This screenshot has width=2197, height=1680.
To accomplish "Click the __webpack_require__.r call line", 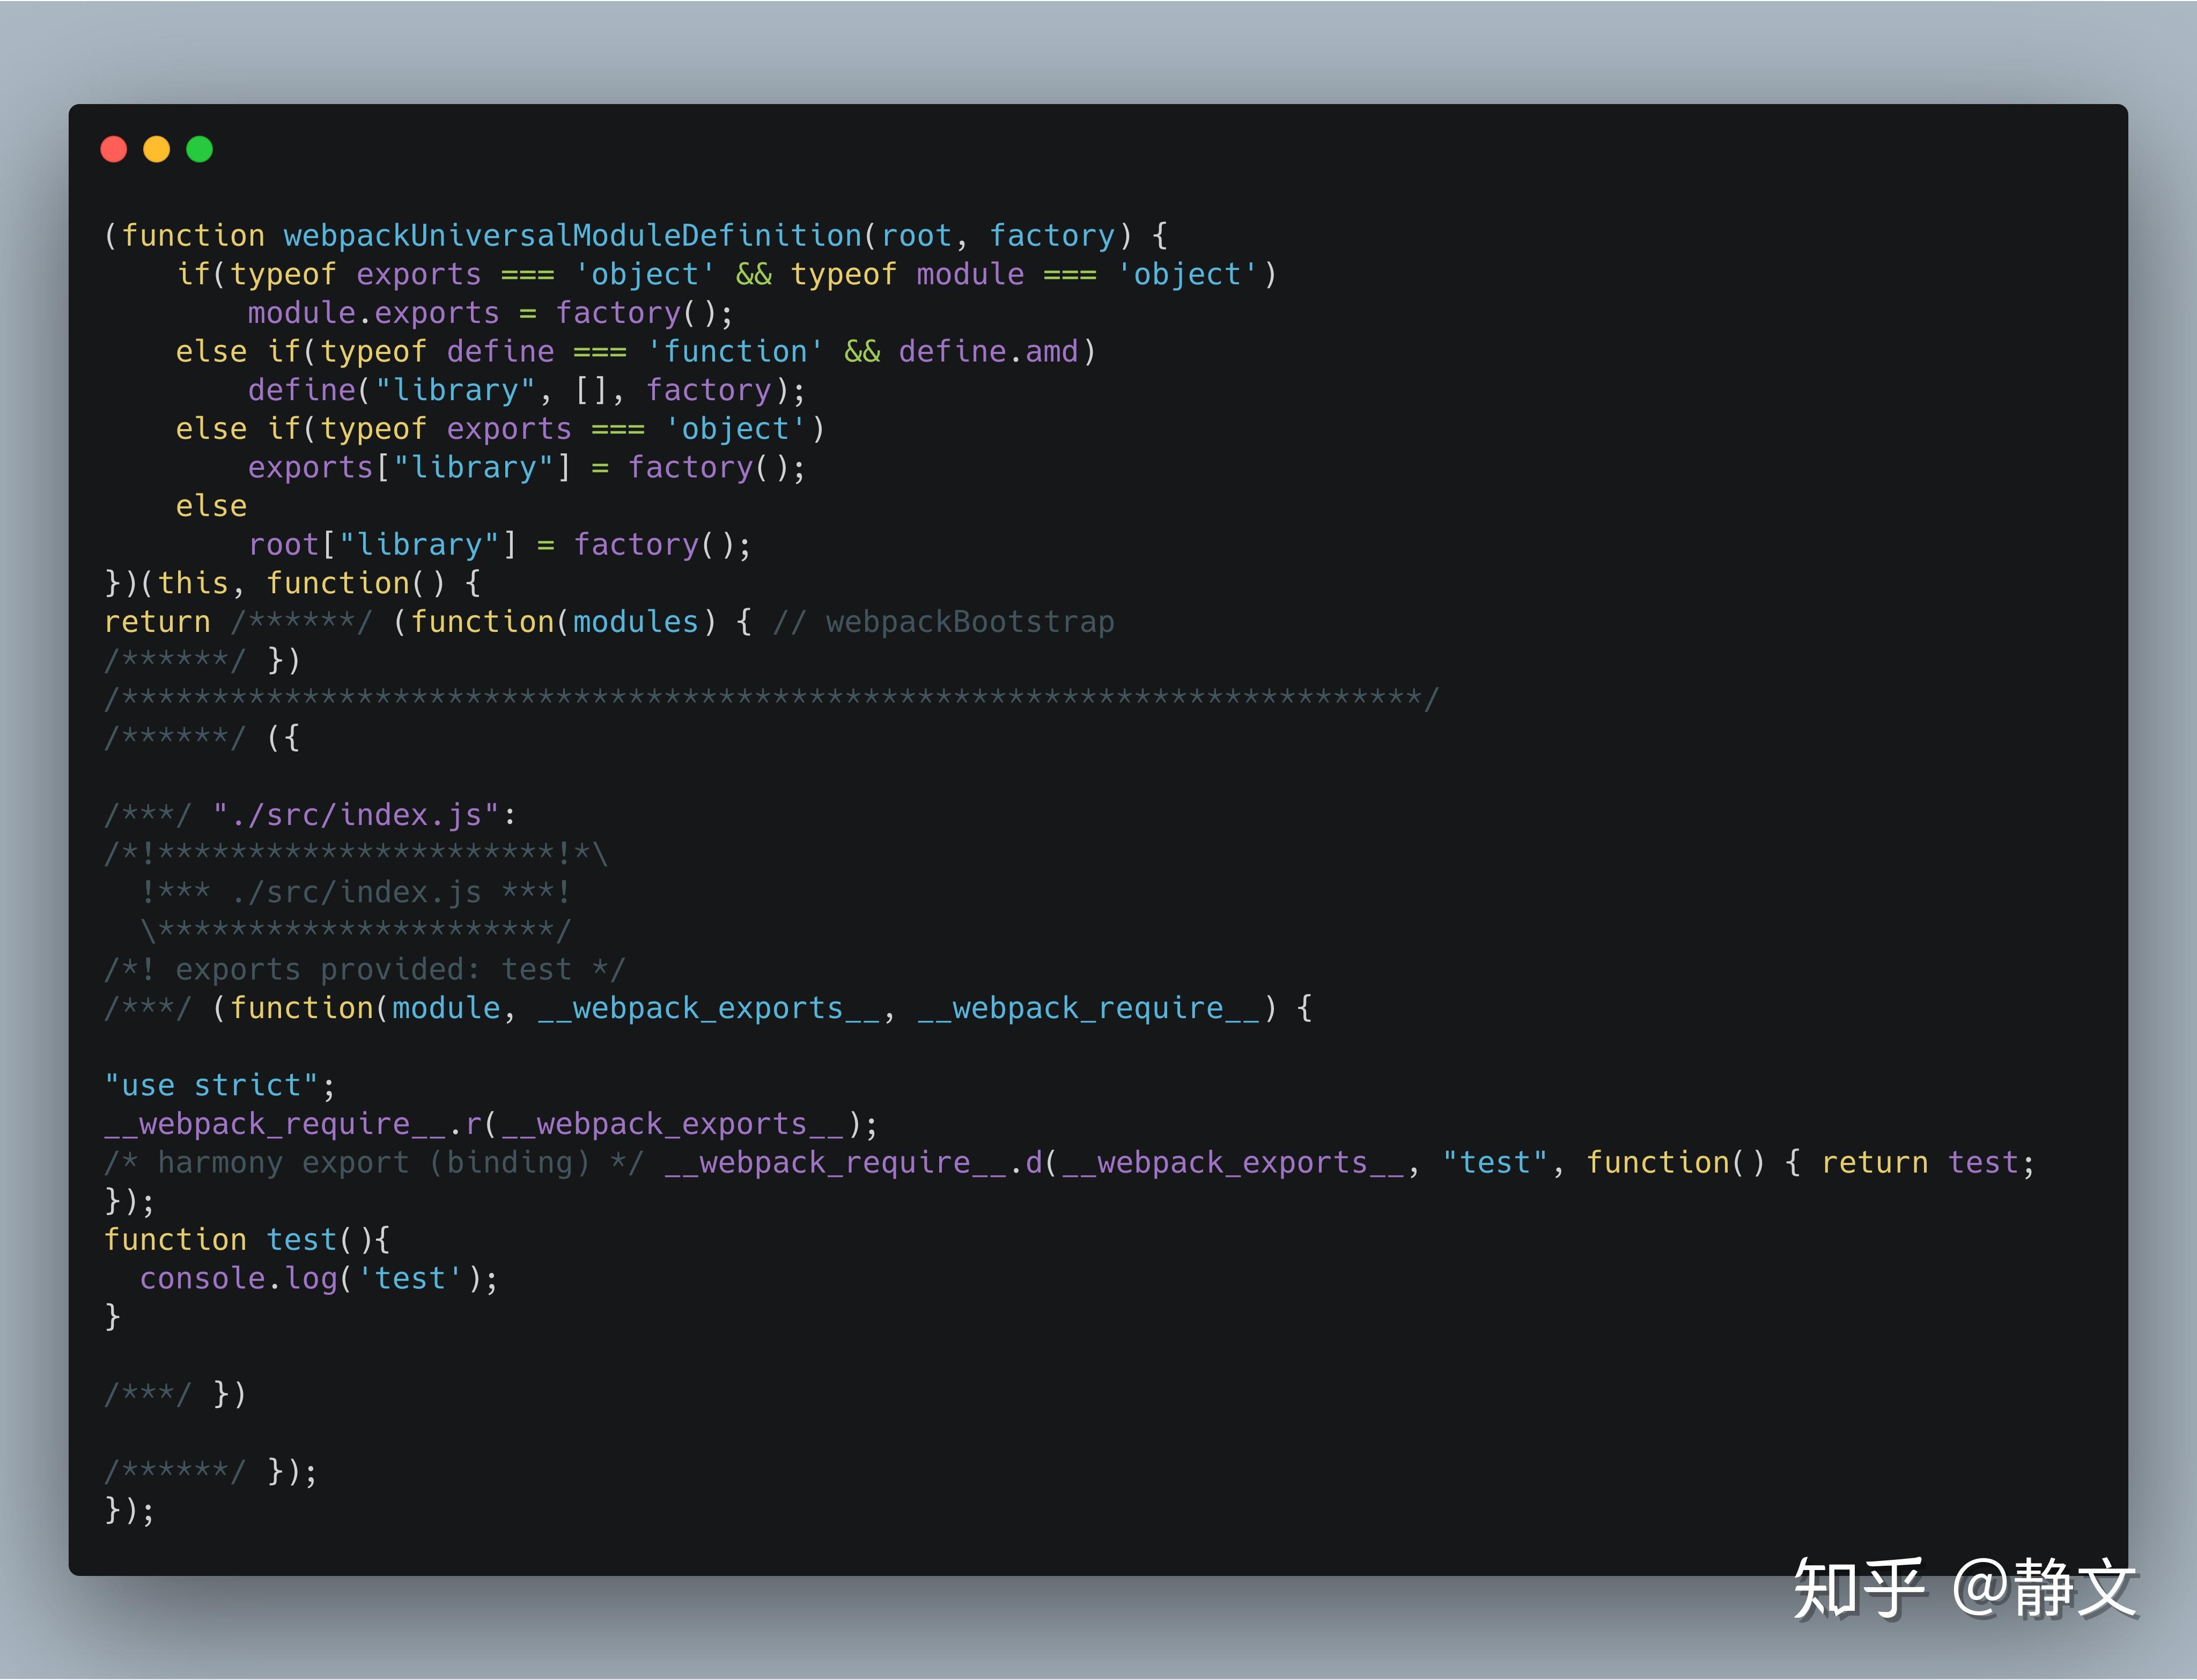I will [x=490, y=1125].
